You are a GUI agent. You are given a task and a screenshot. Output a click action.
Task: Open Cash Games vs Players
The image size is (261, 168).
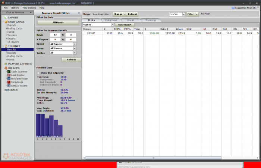[x=13, y=42]
